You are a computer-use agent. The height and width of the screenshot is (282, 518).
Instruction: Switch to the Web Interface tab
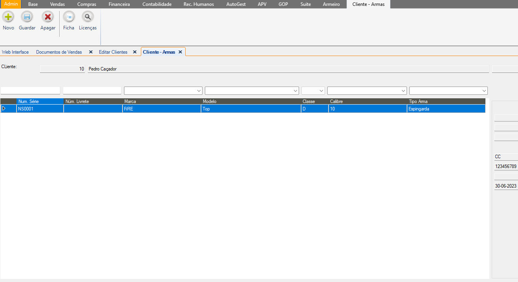tap(15, 52)
